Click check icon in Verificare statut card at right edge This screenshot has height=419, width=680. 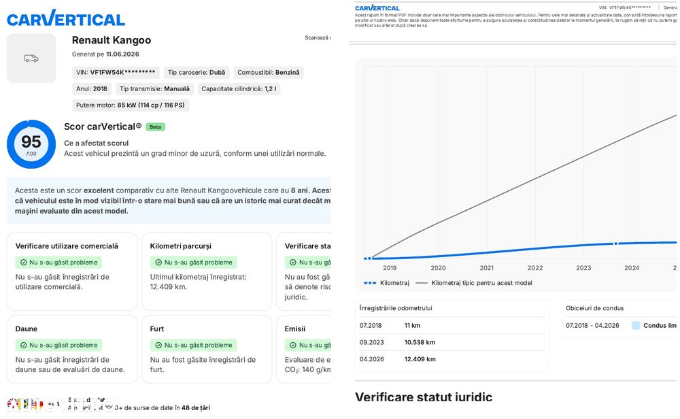(x=292, y=263)
